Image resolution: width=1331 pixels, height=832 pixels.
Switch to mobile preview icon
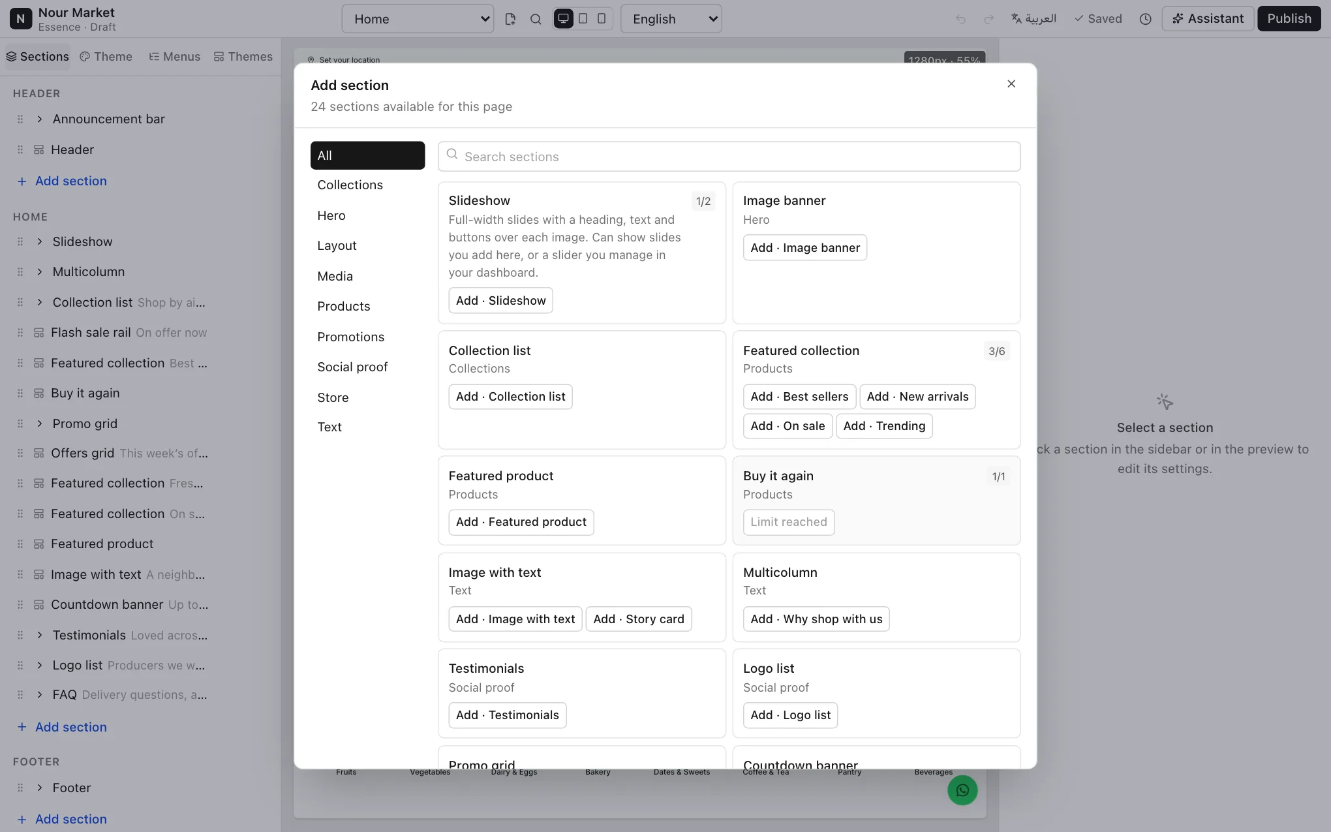coord(602,19)
